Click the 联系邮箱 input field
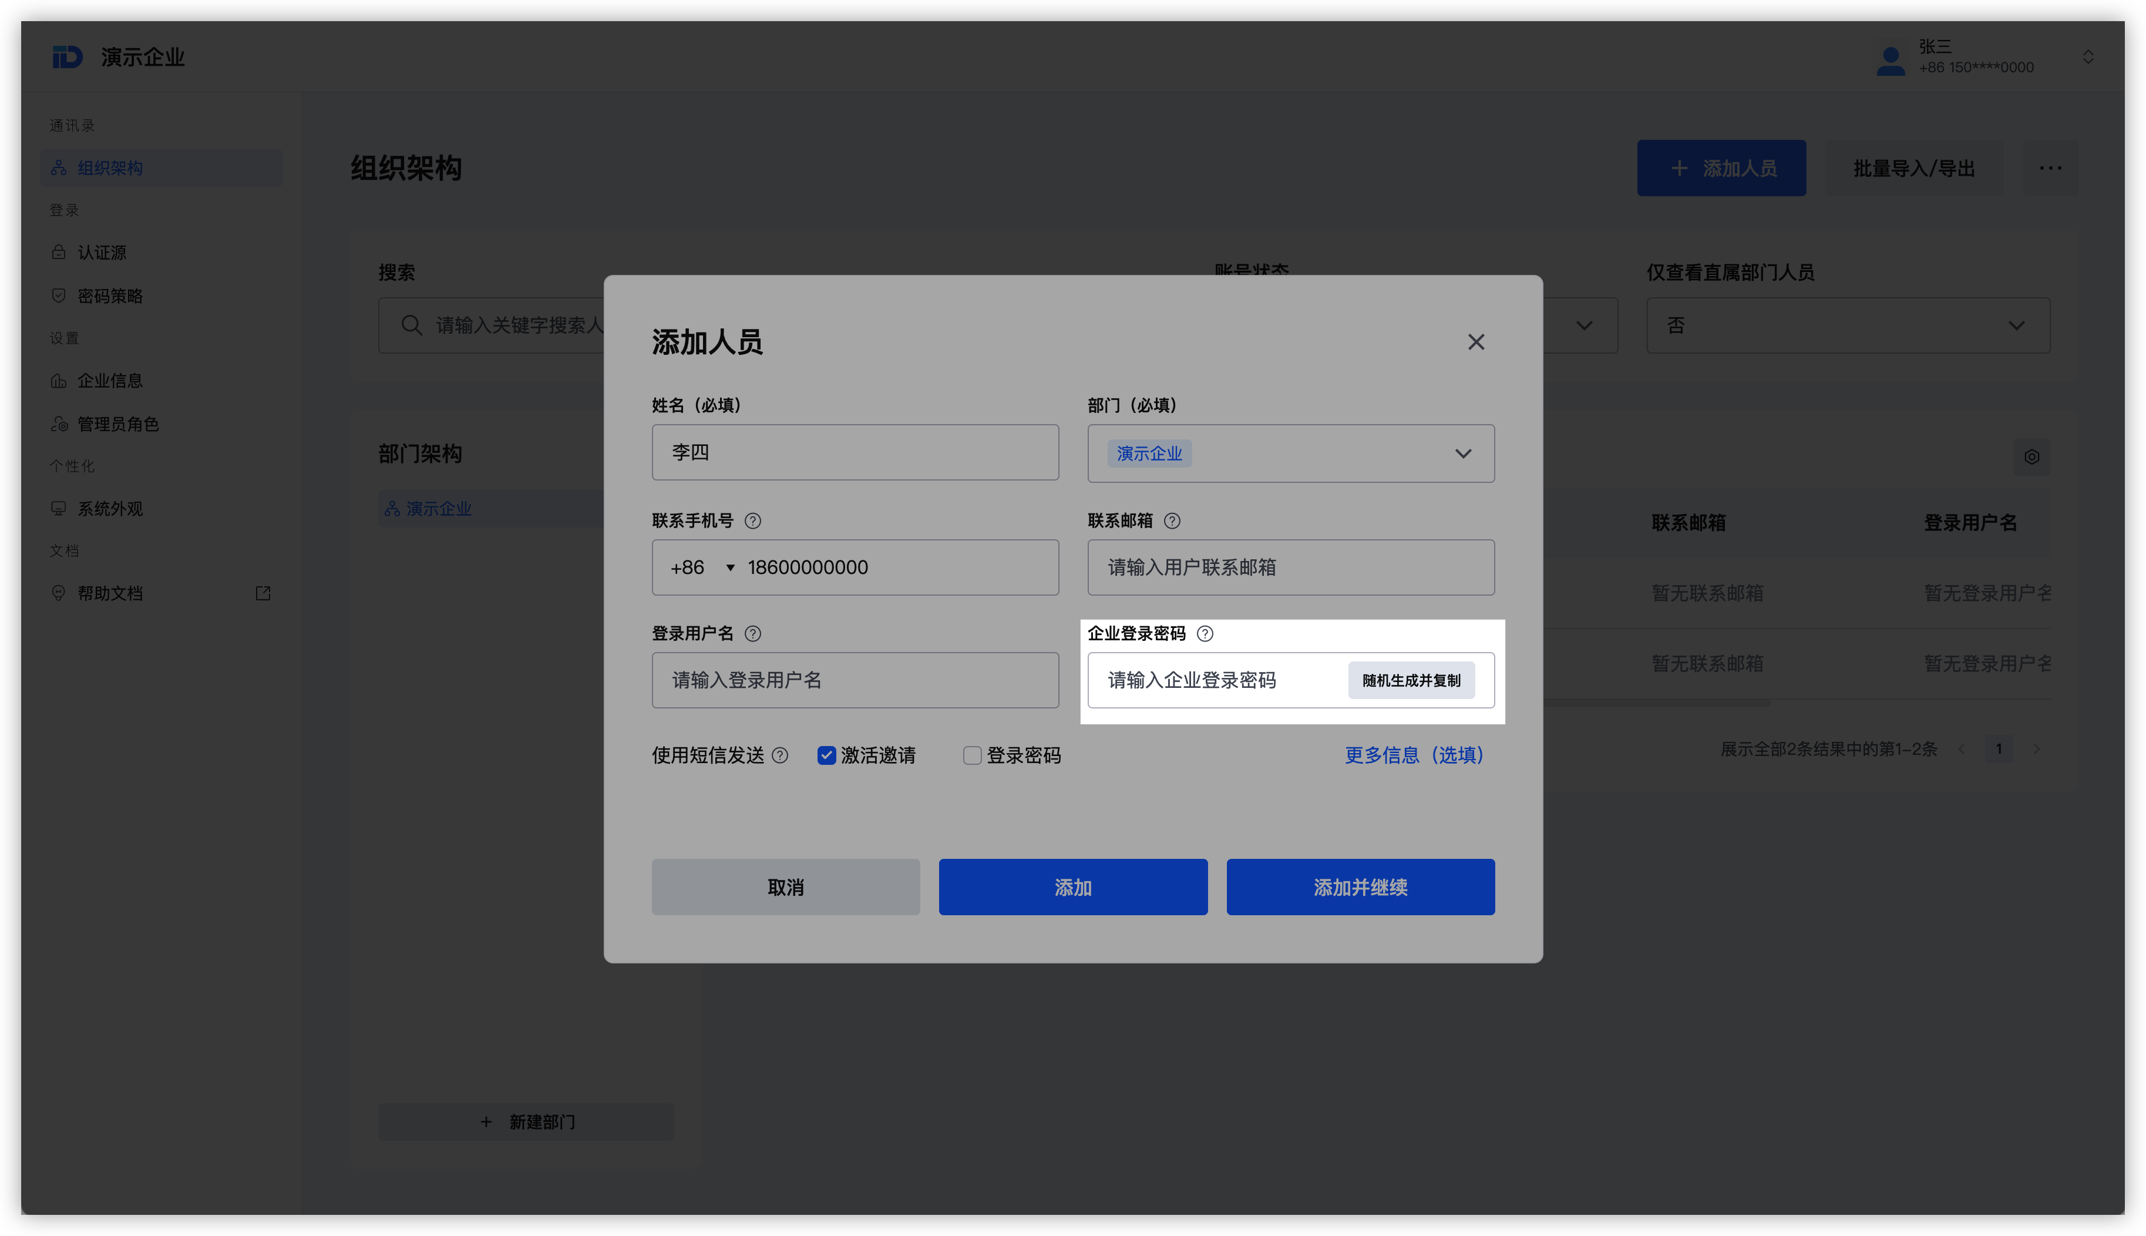Image resolution: width=2146 pixels, height=1236 pixels. pos(1291,567)
